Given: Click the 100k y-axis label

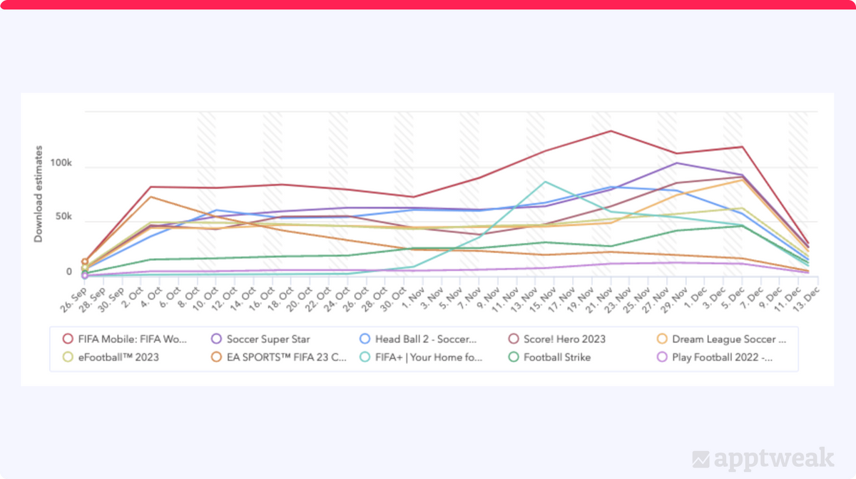Looking at the screenshot, I should tap(60, 164).
